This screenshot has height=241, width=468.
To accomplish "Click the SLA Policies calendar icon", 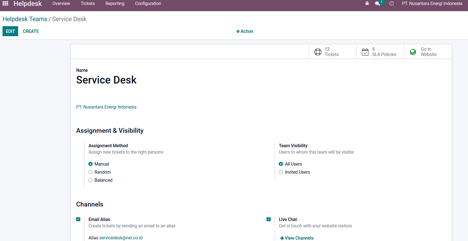I will pos(365,52).
